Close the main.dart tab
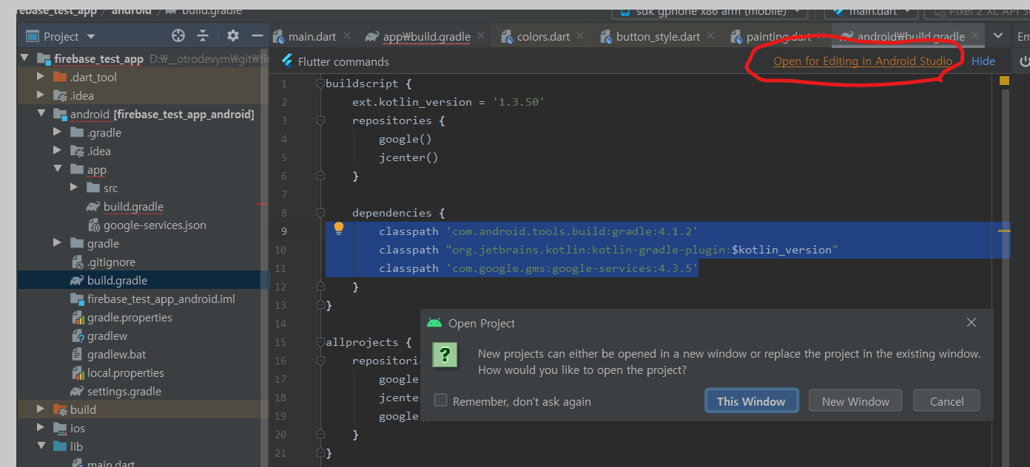 pyautogui.click(x=347, y=35)
